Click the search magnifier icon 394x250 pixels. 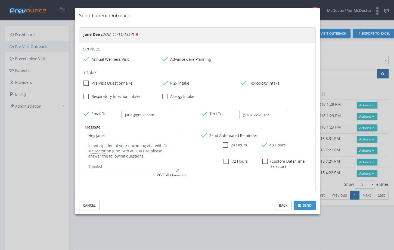tap(383, 73)
